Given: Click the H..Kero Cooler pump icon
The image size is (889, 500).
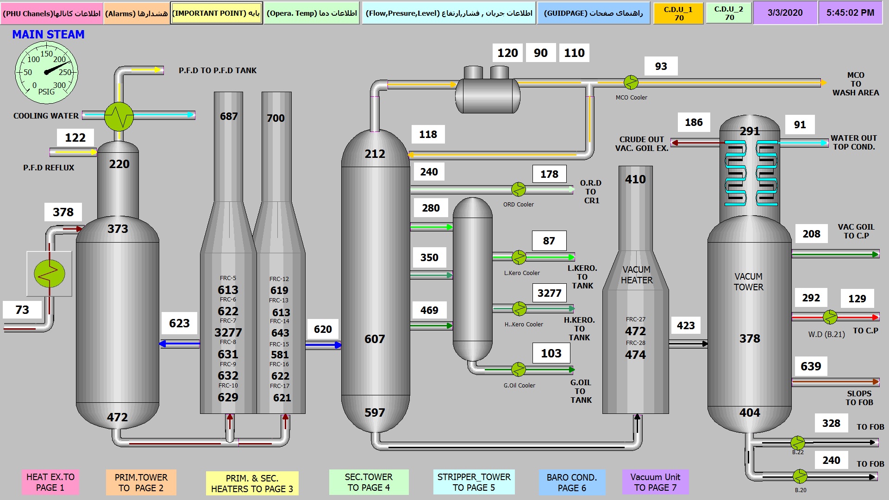Looking at the screenshot, I should pos(520,308).
